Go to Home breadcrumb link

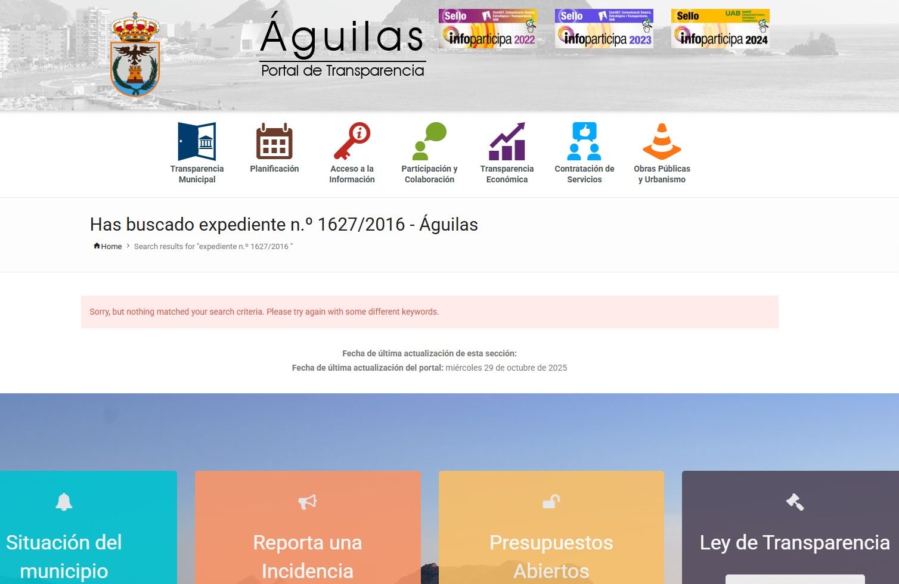tap(108, 246)
